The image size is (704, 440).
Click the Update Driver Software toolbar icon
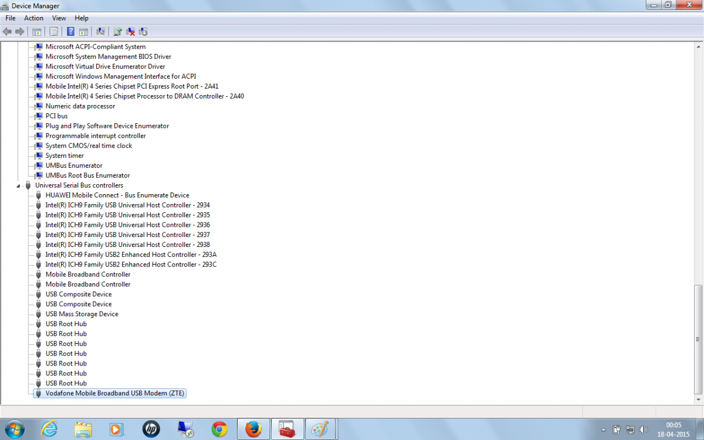[x=118, y=31]
